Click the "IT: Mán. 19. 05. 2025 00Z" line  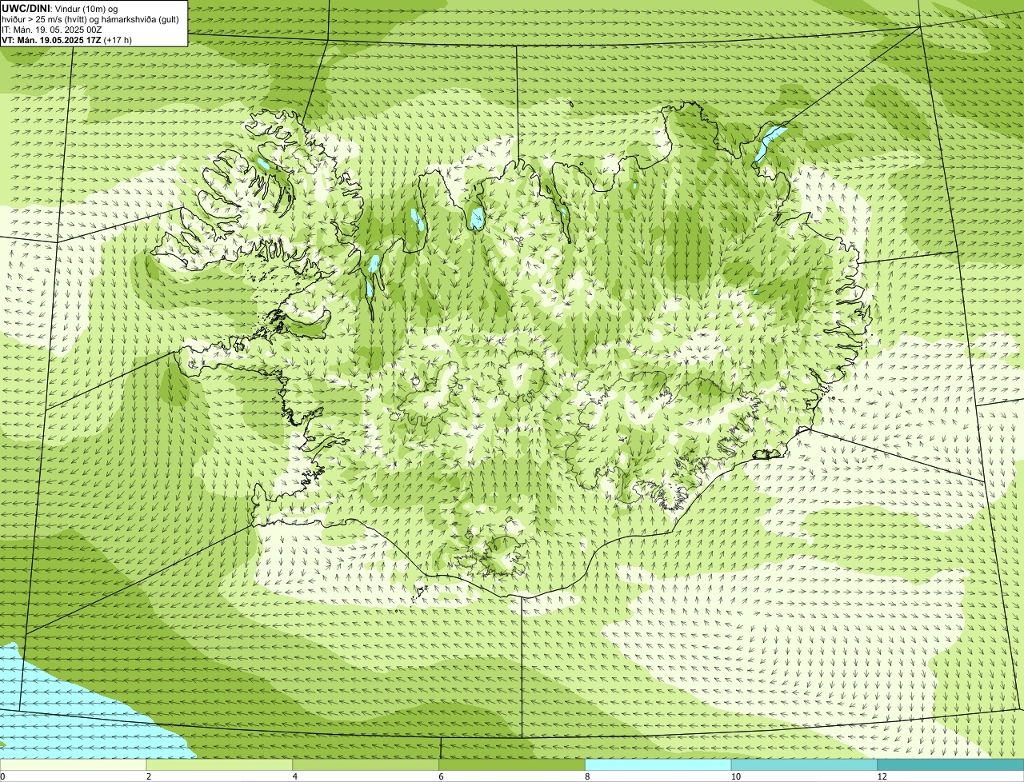click(52, 30)
